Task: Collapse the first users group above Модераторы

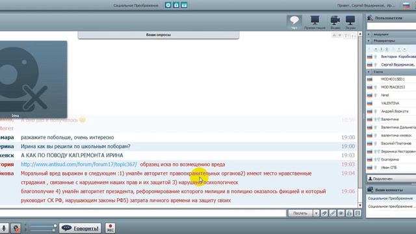Action: click(x=369, y=34)
